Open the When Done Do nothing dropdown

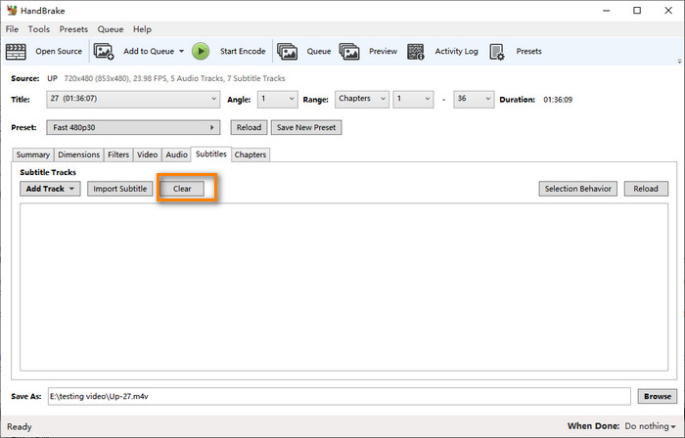pos(650,426)
